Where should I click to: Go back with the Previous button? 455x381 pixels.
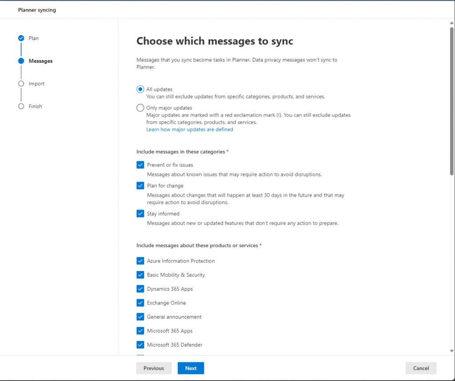[154, 368]
